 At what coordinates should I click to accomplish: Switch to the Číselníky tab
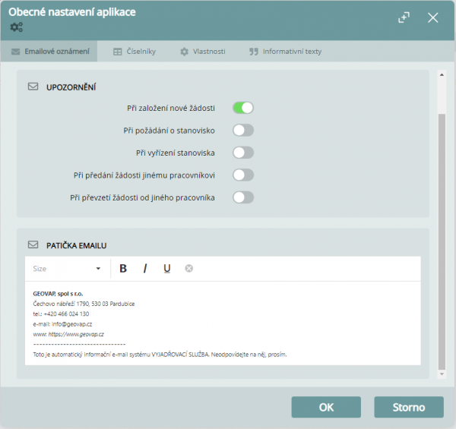pos(135,52)
